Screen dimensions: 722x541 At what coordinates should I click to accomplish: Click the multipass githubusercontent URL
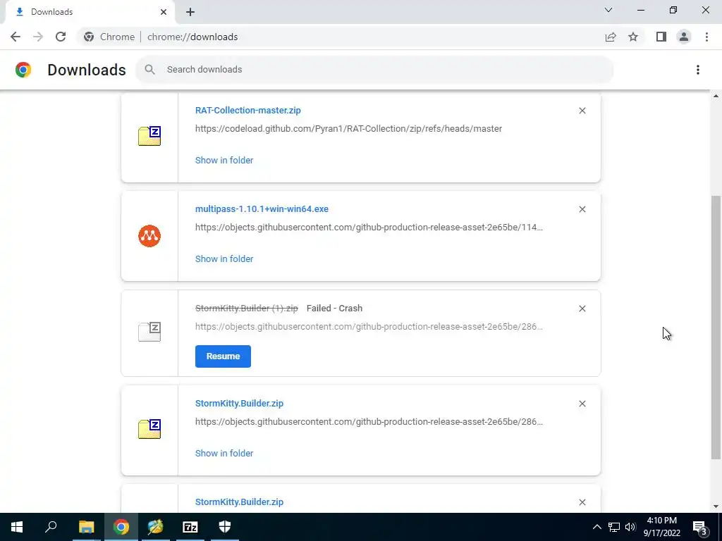(369, 228)
